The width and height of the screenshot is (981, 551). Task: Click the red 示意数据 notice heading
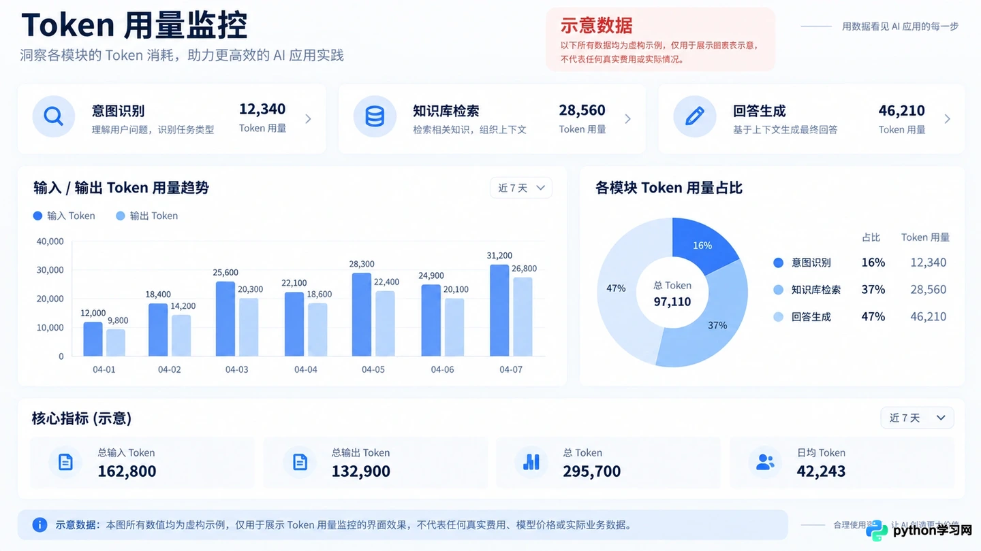point(597,26)
